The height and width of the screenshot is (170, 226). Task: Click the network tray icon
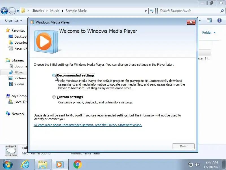[191, 165]
